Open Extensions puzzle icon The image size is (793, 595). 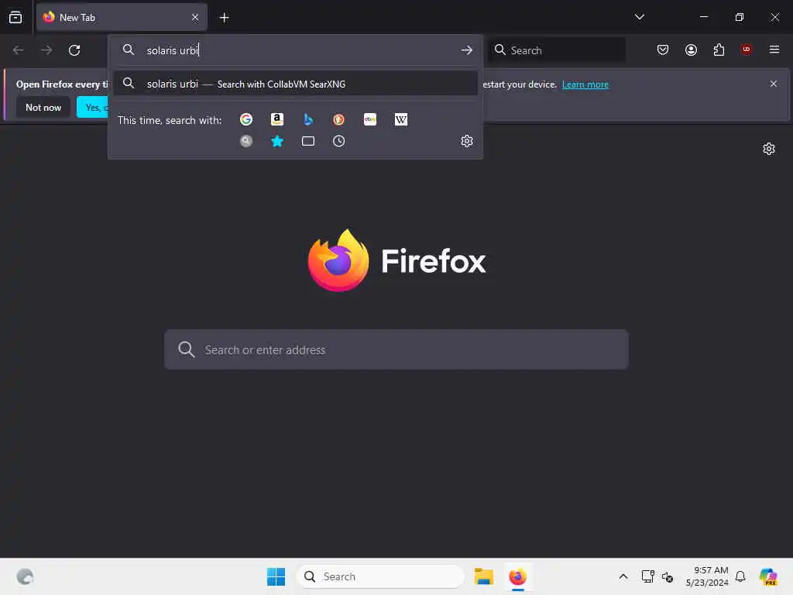point(719,50)
